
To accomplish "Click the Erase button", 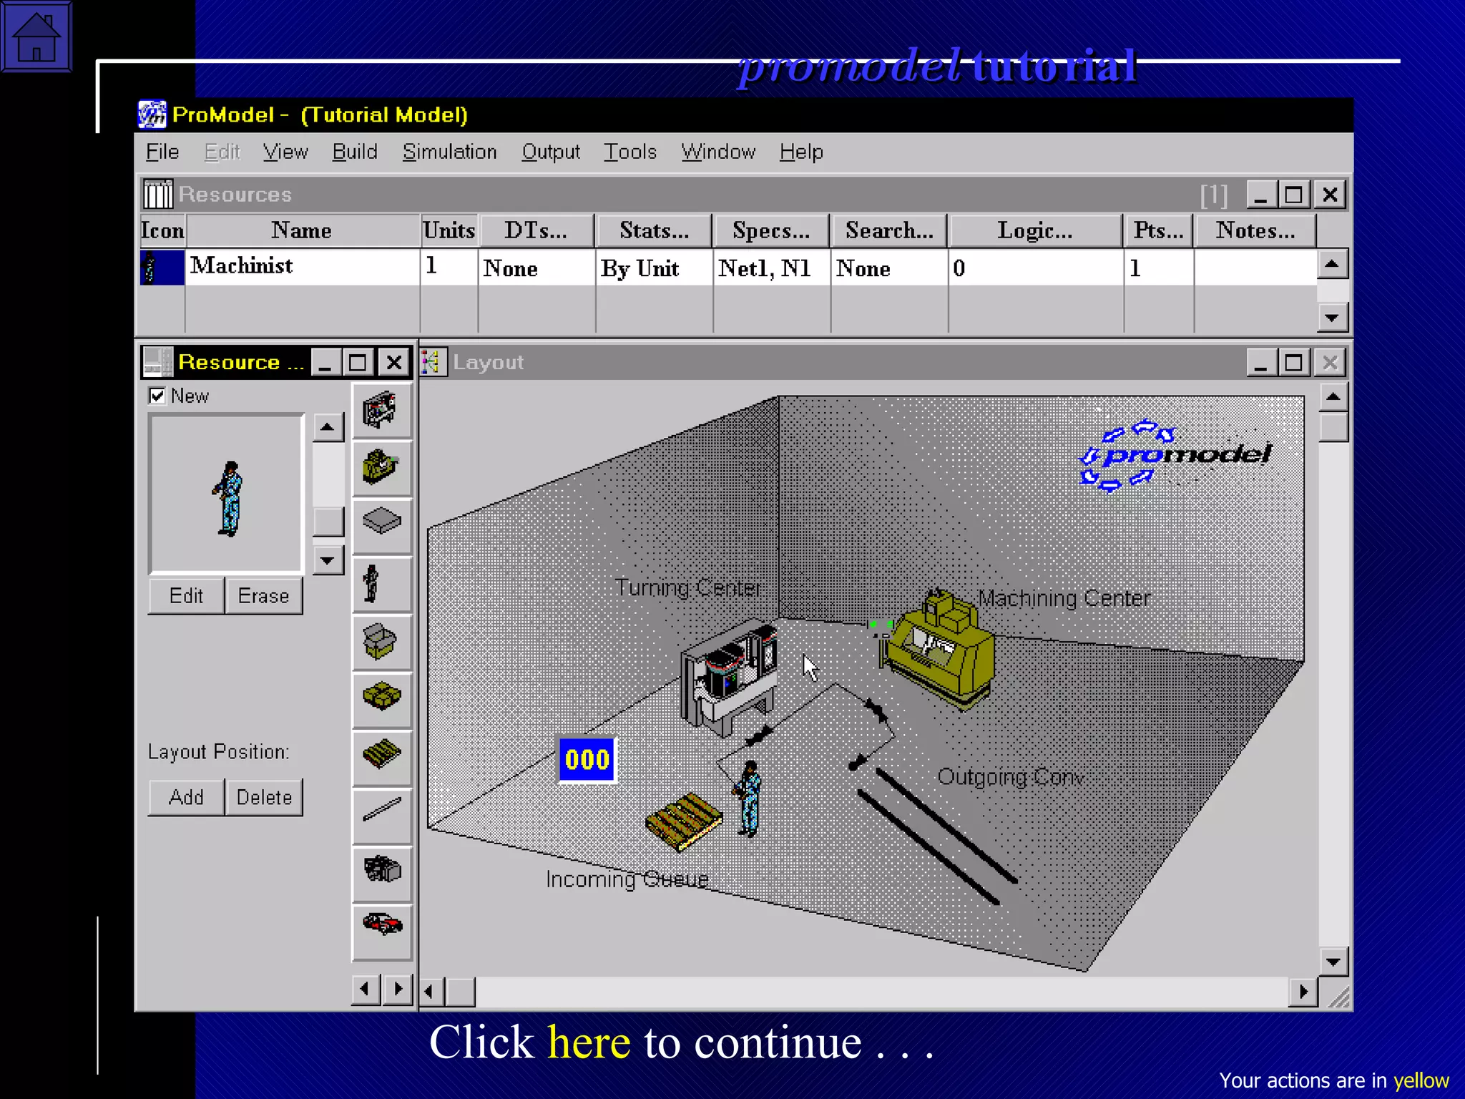I will (x=263, y=595).
